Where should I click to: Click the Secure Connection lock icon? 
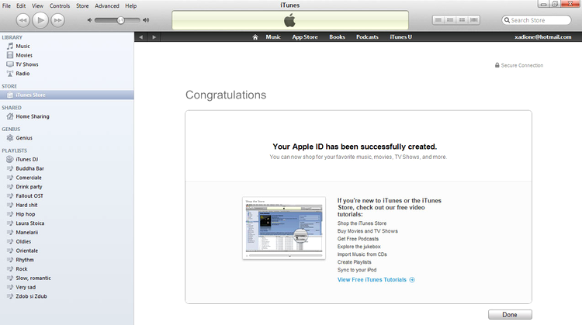(x=497, y=65)
